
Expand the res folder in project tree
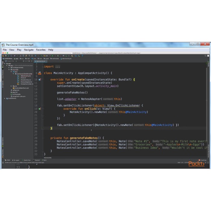11,86
